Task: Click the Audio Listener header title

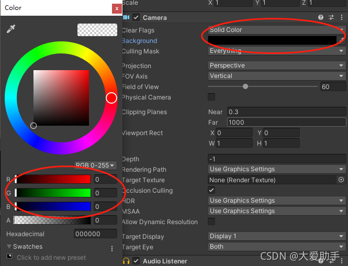Action: [x=165, y=261]
